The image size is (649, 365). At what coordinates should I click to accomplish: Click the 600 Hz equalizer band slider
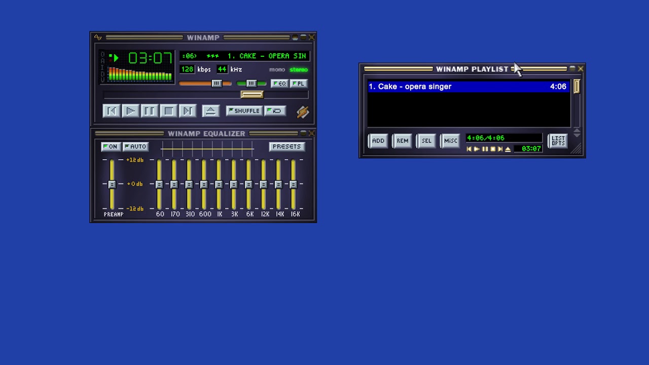click(x=204, y=185)
